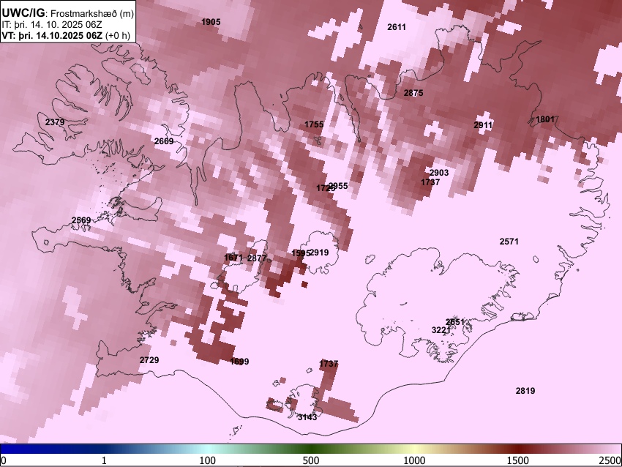
Task: Click the 500 legend tick label
Action: pyautogui.click(x=311, y=460)
